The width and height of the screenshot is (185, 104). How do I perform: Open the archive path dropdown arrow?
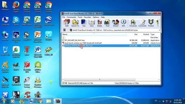pos(159,30)
